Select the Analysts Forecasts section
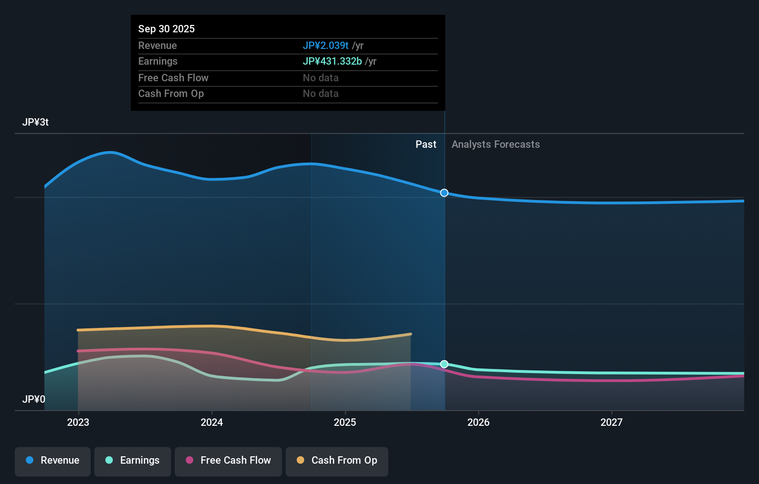Image resolution: width=759 pixels, height=484 pixels. [496, 144]
